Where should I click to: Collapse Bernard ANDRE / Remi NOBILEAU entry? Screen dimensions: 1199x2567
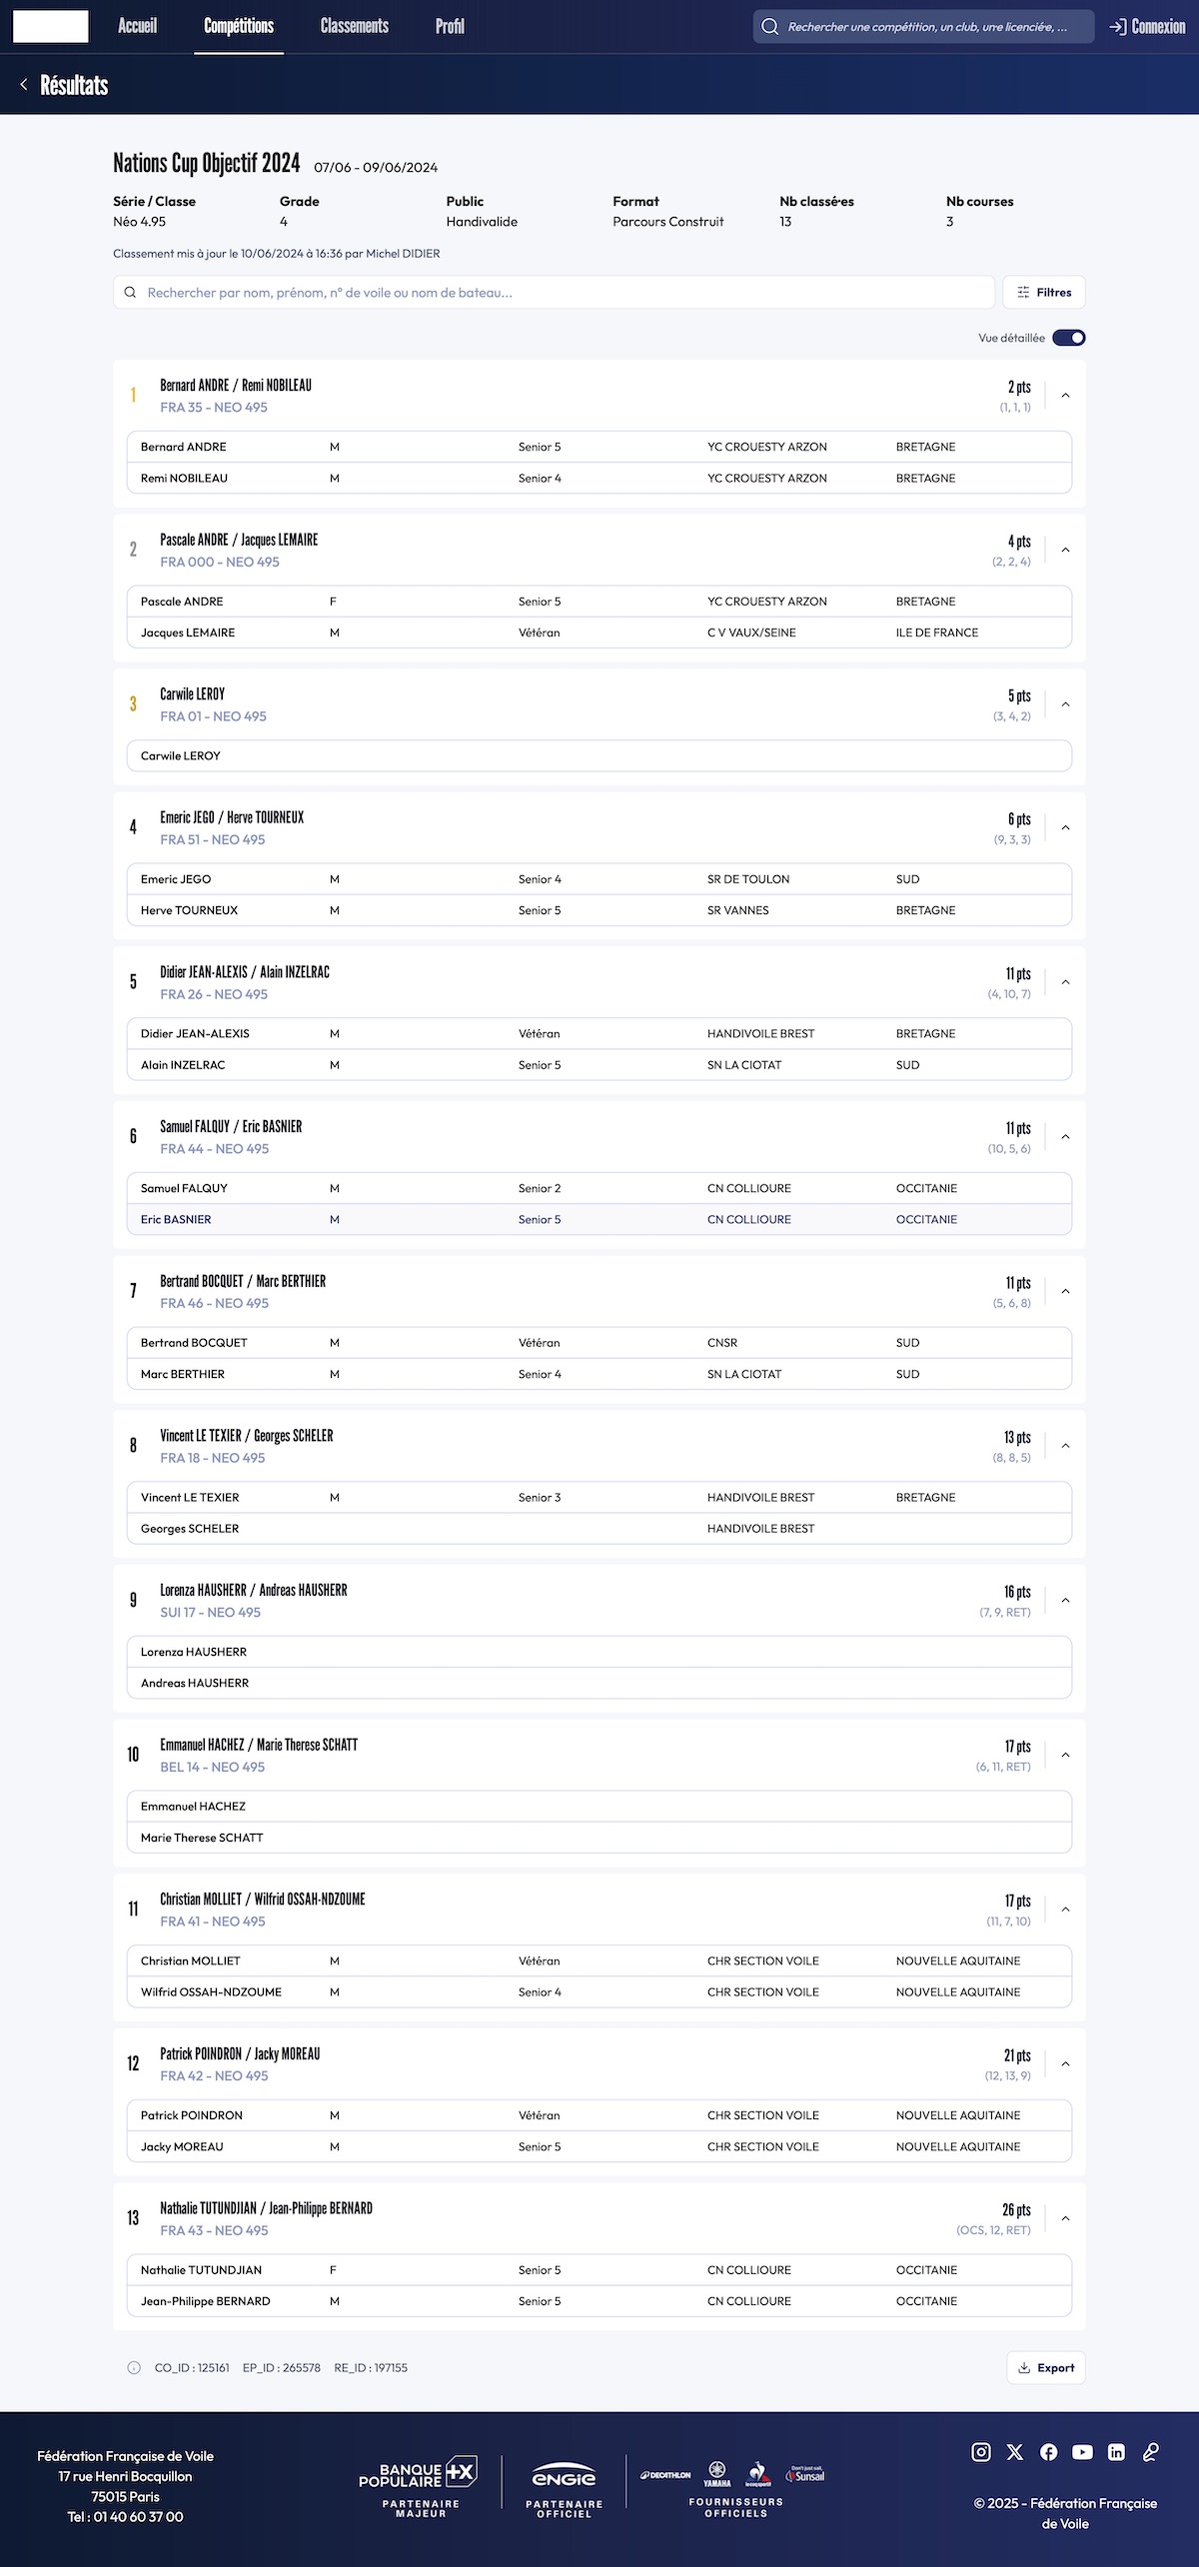coord(1065,396)
